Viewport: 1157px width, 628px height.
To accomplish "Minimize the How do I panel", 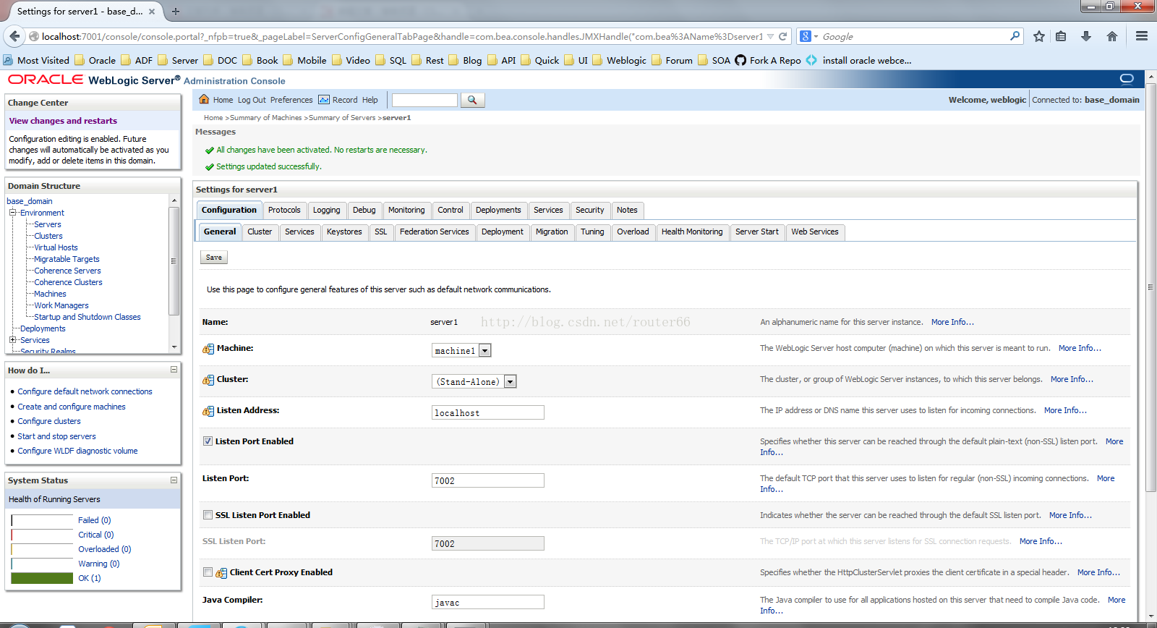I will click(x=174, y=370).
